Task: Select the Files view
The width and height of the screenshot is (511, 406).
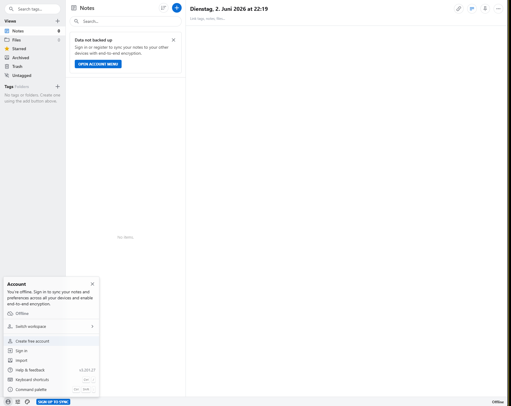Action: tap(33, 40)
